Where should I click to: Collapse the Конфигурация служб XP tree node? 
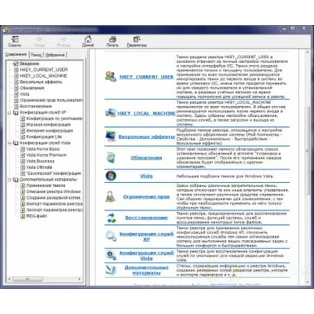tap(9, 112)
